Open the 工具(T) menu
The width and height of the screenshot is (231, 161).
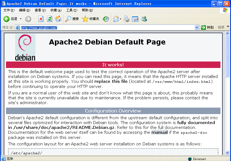click(x=72, y=10)
